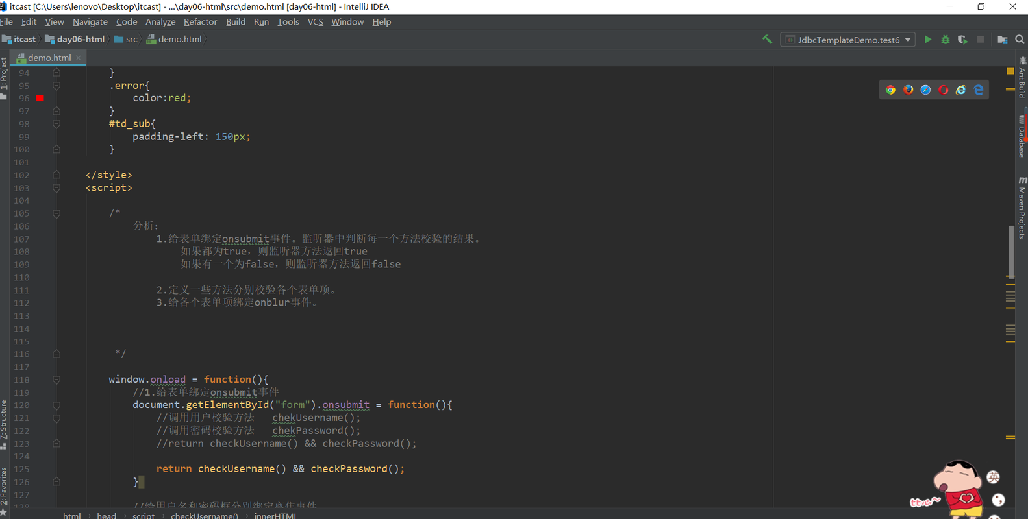Screen dimensions: 1028x519
Task: Open preview in Chrome browser icon
Action: tap(890, 90)
